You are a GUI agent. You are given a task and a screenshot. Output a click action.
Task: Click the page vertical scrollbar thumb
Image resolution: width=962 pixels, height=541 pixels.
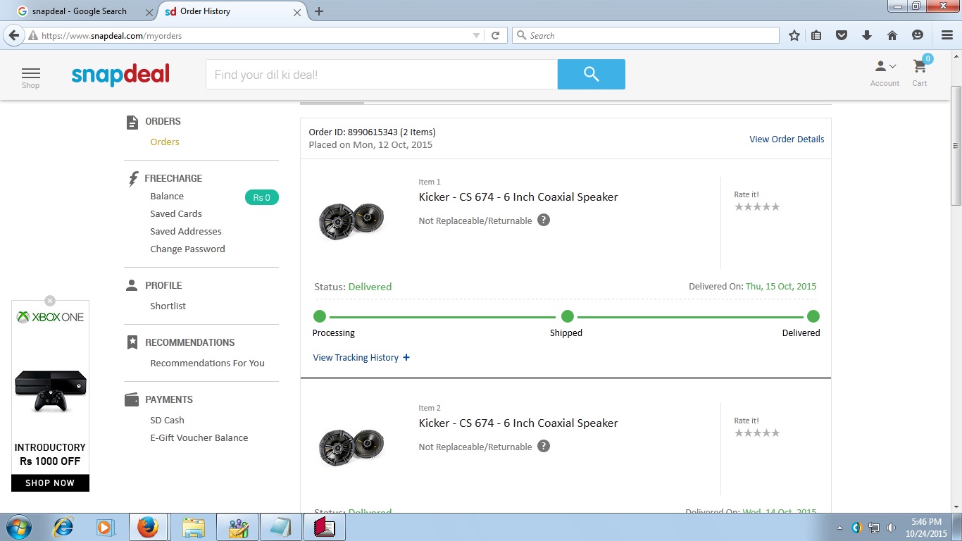pyautogui.click(x=956, y=146)
